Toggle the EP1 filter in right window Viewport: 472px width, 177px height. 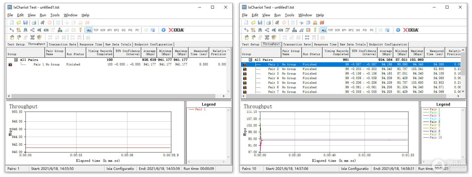click(344, 30)
